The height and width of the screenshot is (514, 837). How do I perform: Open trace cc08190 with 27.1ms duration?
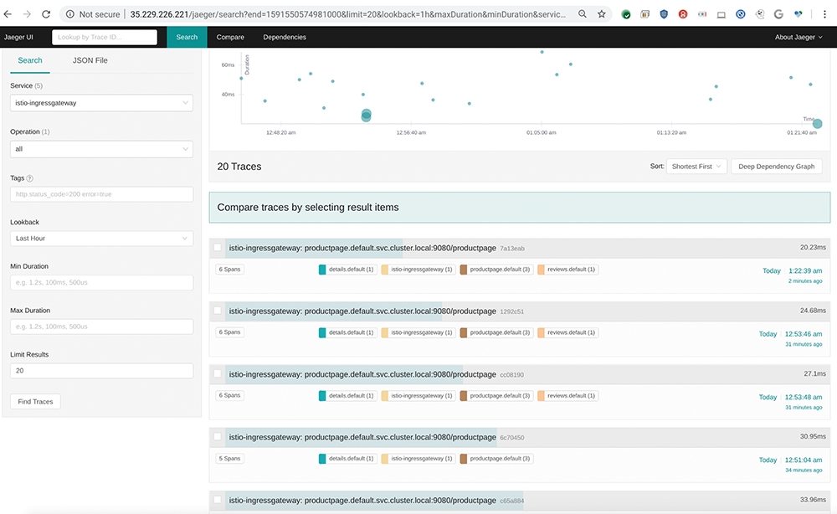[520, 374]
